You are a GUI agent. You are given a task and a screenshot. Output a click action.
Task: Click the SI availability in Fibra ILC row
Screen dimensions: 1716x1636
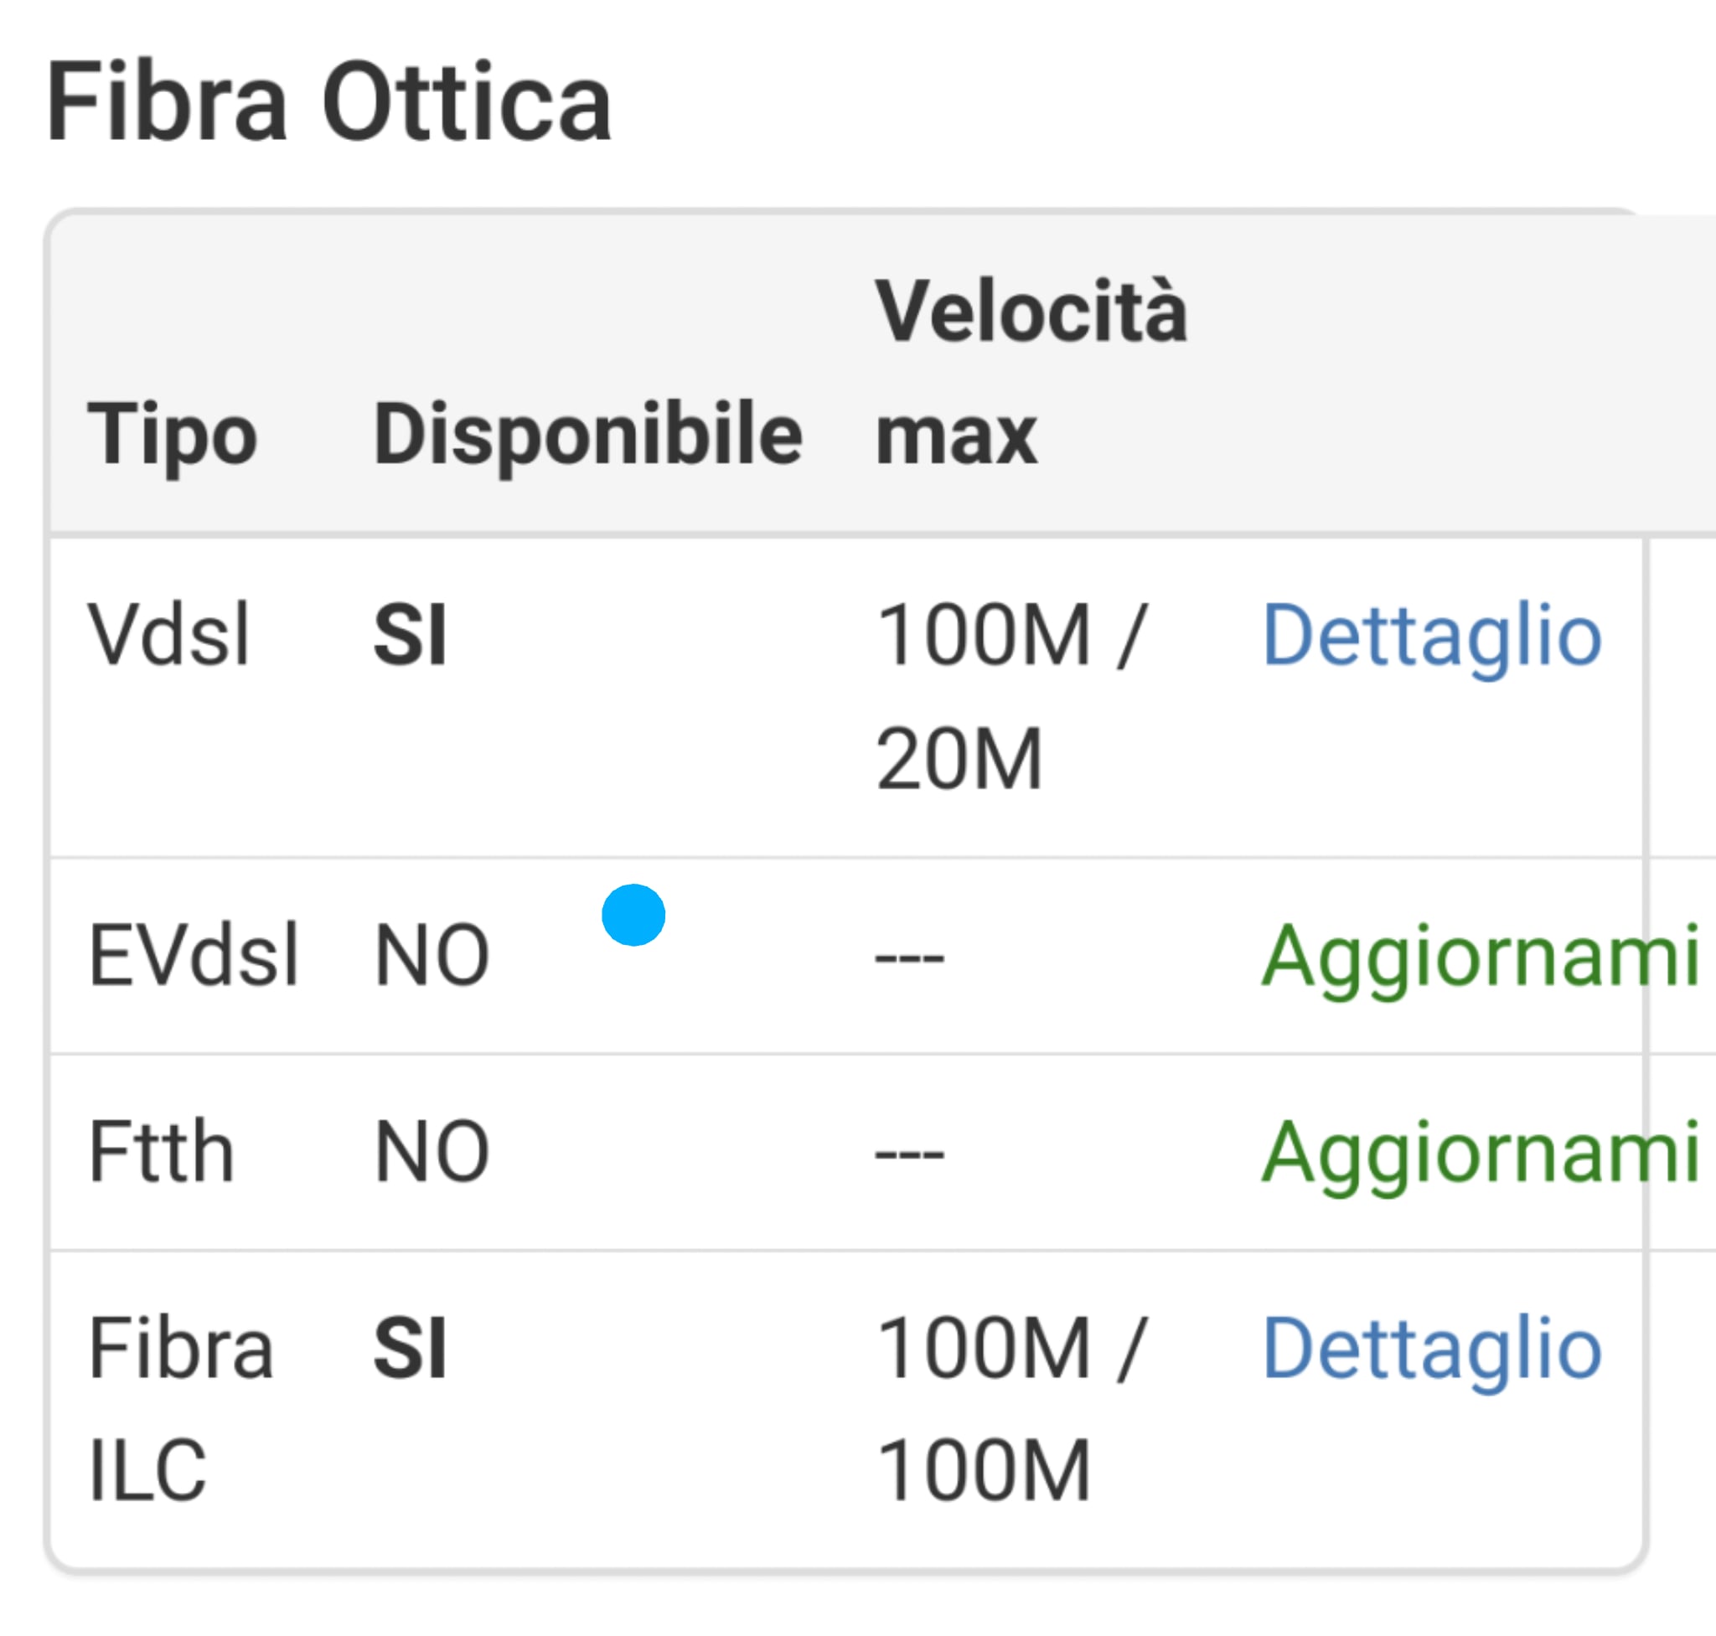tap(409, 1349)
